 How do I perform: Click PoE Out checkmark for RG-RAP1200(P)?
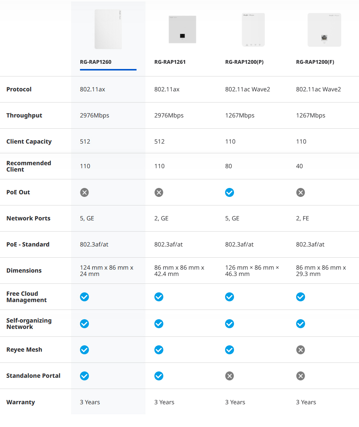[x=230, y=192]
